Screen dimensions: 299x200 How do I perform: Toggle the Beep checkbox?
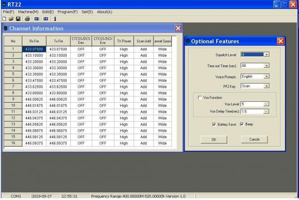click(x=242, y=124)
